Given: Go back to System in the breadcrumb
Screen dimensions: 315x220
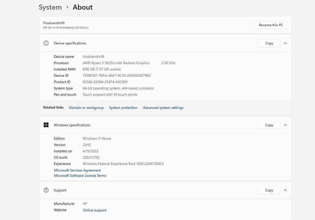Looking at the screenshot, I should [x=50, y=7].
